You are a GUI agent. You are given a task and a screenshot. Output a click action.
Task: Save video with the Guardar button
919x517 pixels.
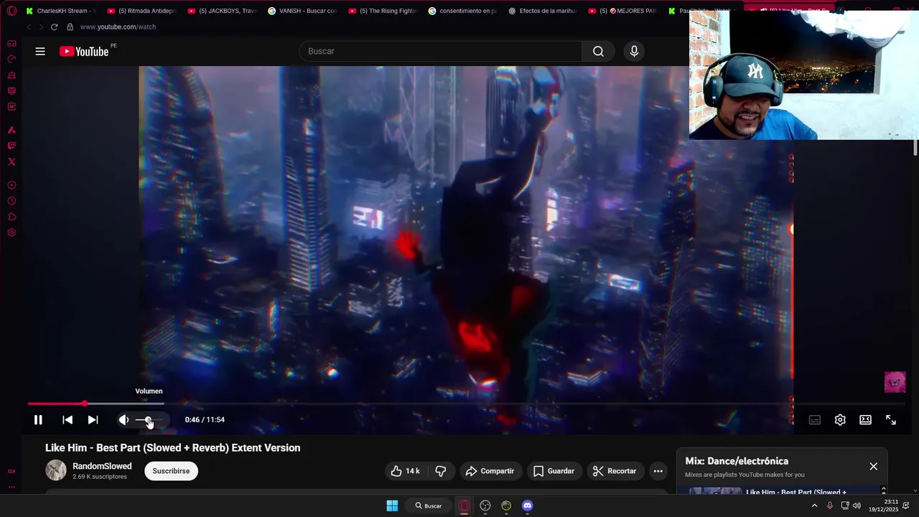pos(554,471)
